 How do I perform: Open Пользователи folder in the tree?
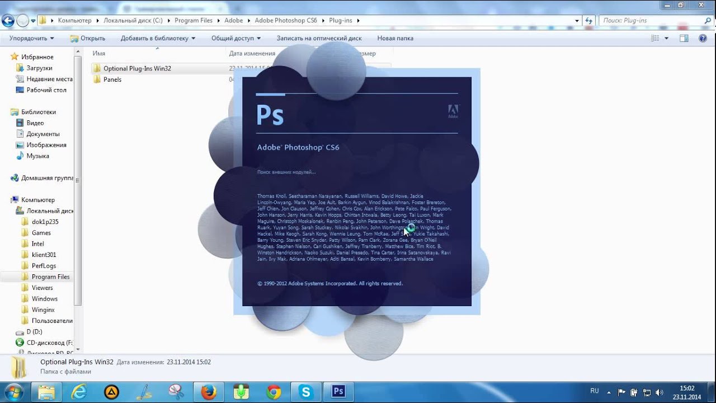tap(52, 321)
